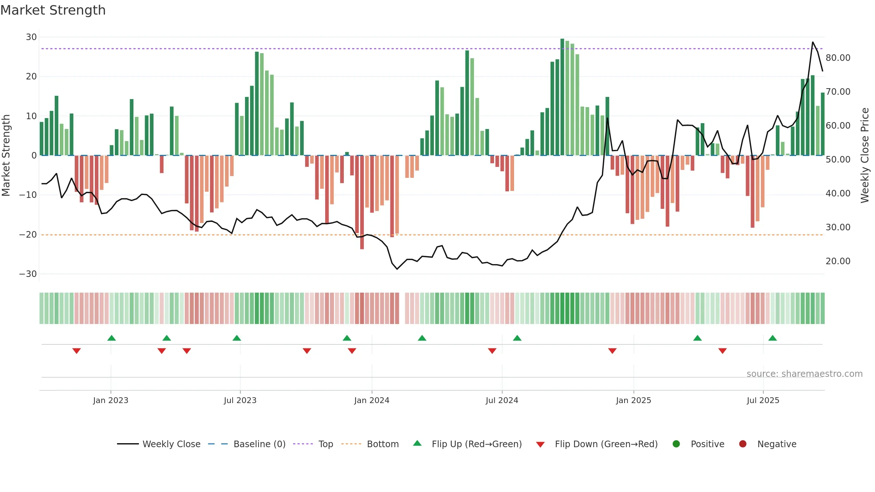Click the Weekly Close legend entry
The width and height of the screenshot is (875, 492).
[x=159, y=444]
